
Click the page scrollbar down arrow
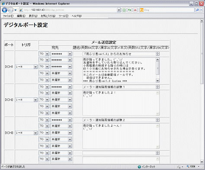pos(202,161)
